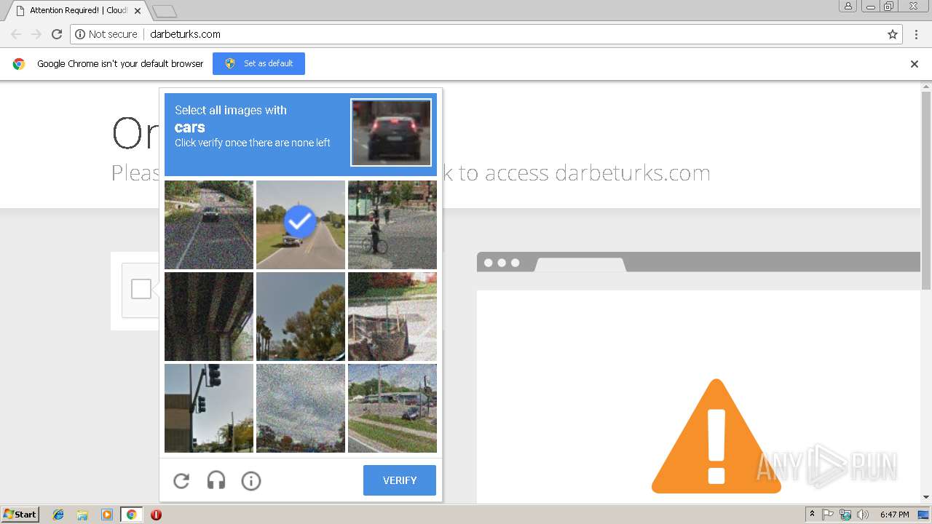Open a new tab
The width and height of the screenshot is (932, 524).
pos(165,11)
